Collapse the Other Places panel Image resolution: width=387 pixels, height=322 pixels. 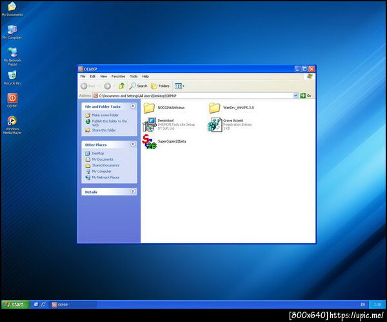coord(132,144)
